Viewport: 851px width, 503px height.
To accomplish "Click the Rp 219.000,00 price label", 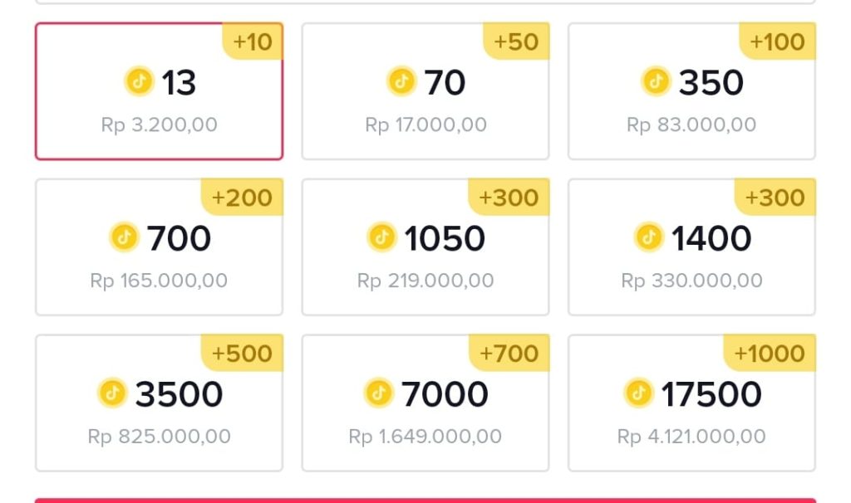I will coord(425,281).
